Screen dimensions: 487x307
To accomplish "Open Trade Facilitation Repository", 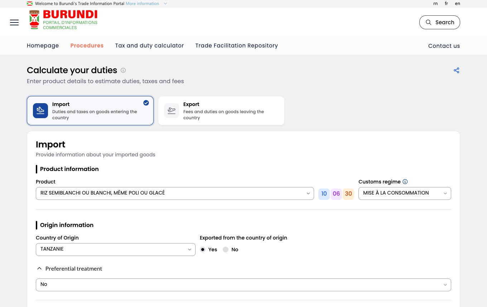I will [x=237, y=46].
